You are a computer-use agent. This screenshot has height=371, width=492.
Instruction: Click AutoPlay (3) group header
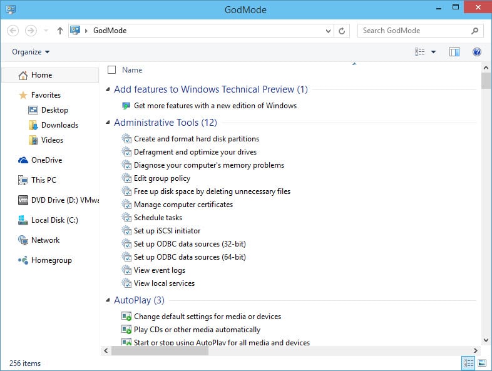click(x=139, y=300)
